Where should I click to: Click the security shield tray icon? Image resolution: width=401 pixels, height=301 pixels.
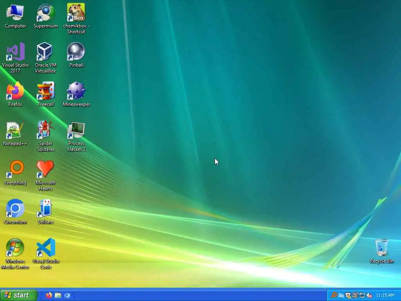348,296
